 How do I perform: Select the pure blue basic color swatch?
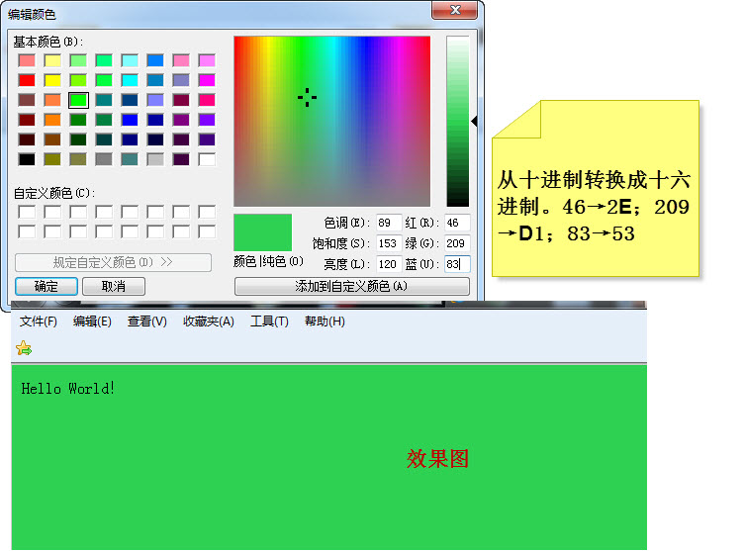tap(130, 120)
